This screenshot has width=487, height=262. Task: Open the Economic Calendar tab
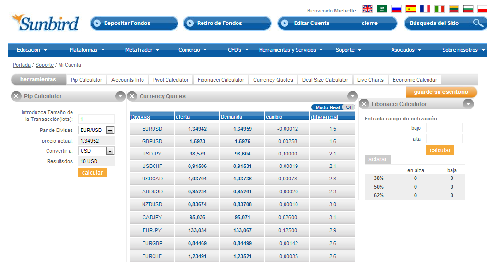(x=415, y=80)
